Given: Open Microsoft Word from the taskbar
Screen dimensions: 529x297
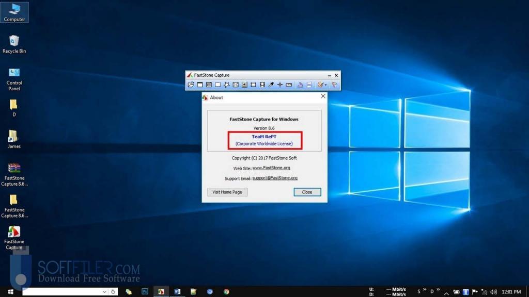Looking at the screenshot, I should 177,292.
